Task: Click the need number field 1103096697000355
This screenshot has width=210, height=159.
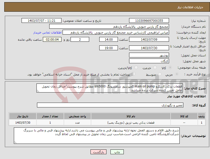Action: [149, 21]
